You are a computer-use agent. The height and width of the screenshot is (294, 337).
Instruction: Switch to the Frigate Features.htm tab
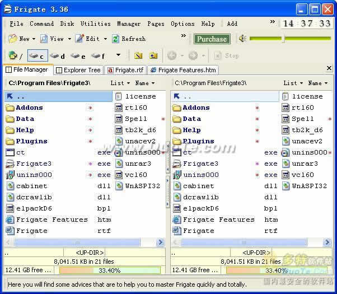pyautogui.click(x=183, y=70)
